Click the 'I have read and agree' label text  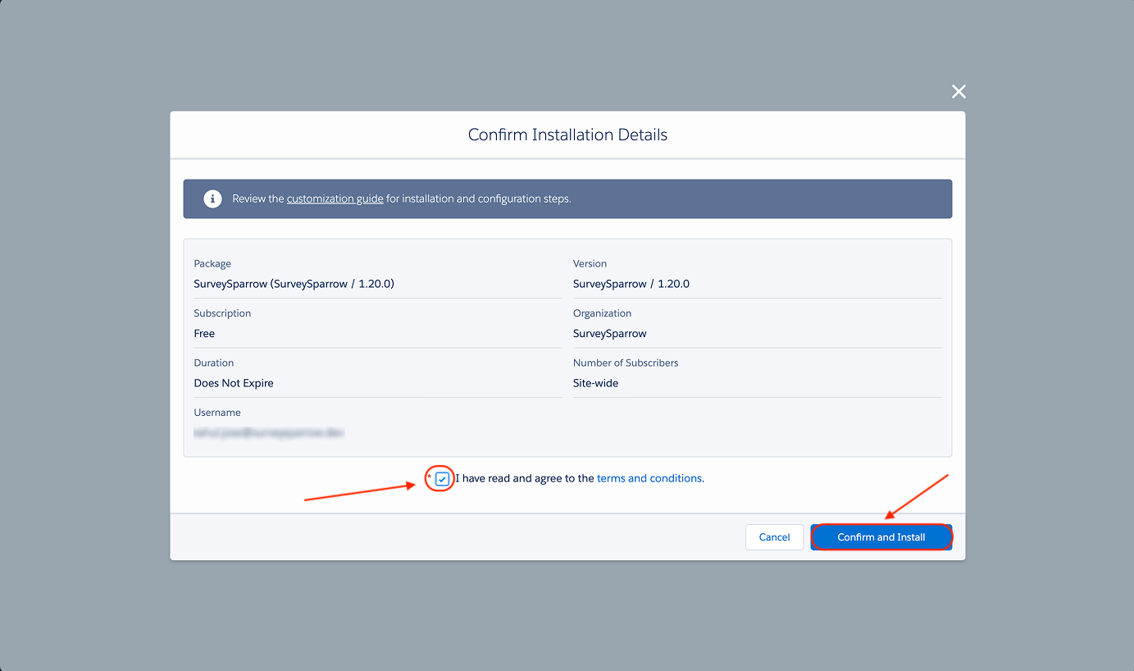525,478
